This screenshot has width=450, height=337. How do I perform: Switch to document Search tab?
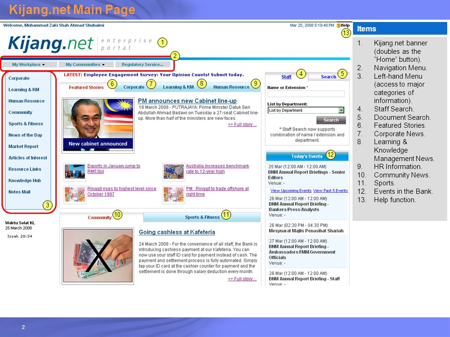click(328, 77)
